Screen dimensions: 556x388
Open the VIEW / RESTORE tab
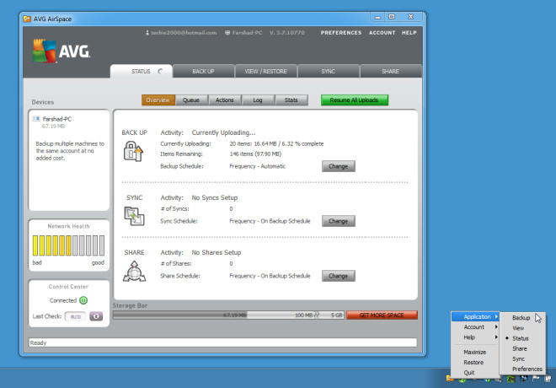[265, 72]
